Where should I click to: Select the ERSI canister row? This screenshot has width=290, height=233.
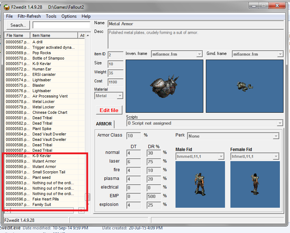[44, 74]
